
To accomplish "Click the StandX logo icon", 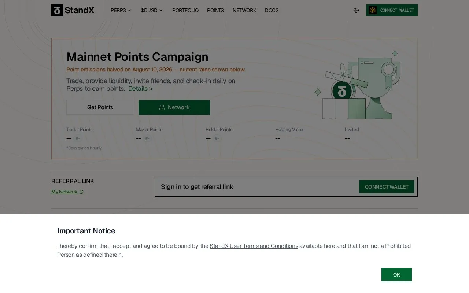I will pyautogui.click(x=57, y=10).
